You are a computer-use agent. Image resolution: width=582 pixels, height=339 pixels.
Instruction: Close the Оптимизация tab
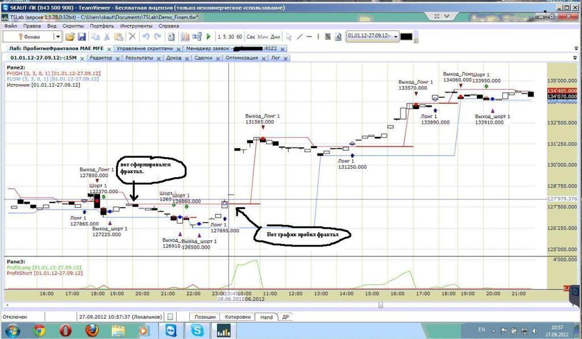(x=264, y=58)
